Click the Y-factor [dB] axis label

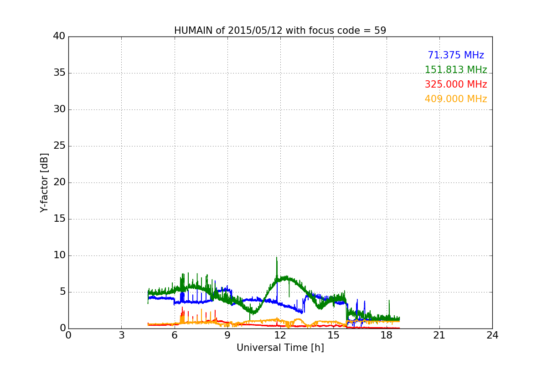point(44,182)
